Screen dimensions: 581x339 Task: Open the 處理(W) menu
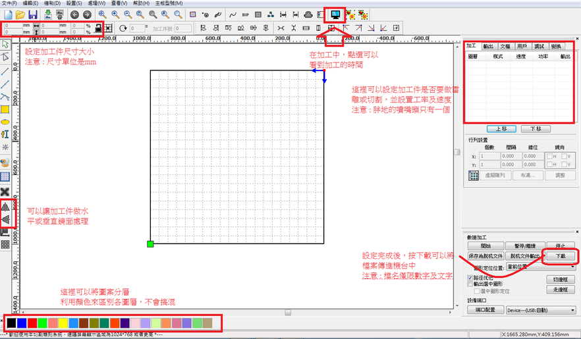click(x=96, y=3)
